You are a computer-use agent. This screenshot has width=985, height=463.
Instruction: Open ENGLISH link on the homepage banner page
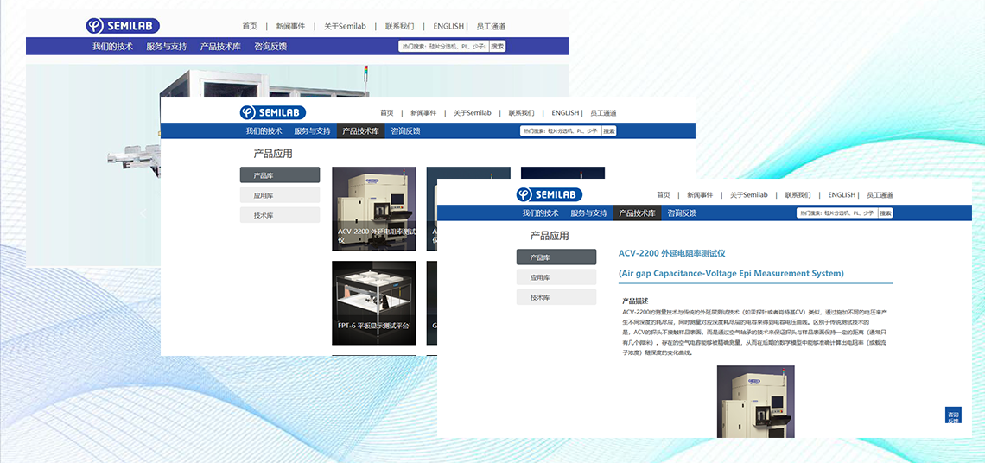pyautogui.click(x=448, y=26)
